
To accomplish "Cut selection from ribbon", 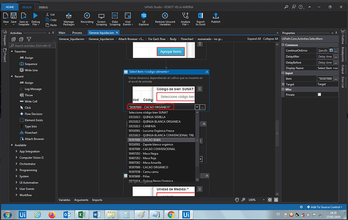I will pyautogui.click(x=50, y=15).
